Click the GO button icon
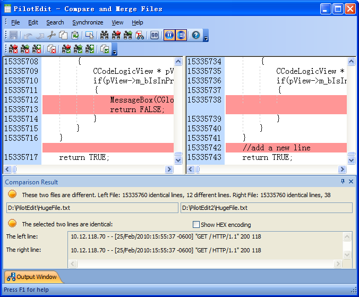 tap(155, 36)
